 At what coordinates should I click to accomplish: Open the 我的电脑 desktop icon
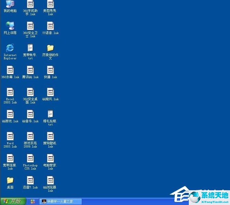pos(10,4)
